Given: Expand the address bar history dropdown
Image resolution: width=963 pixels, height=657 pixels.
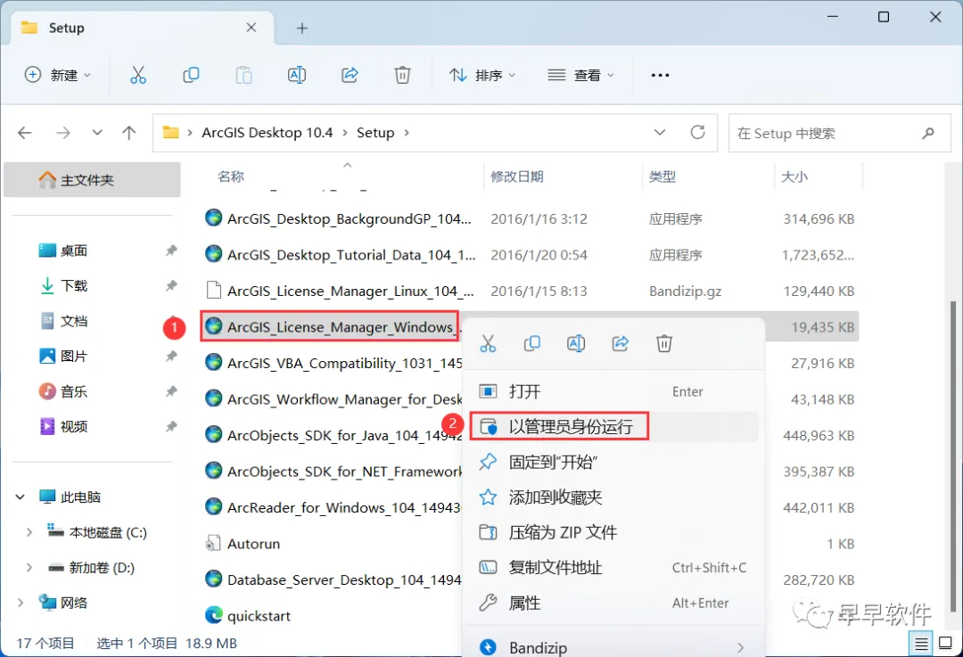Looking at the screenshot, I should click(660, 132).
